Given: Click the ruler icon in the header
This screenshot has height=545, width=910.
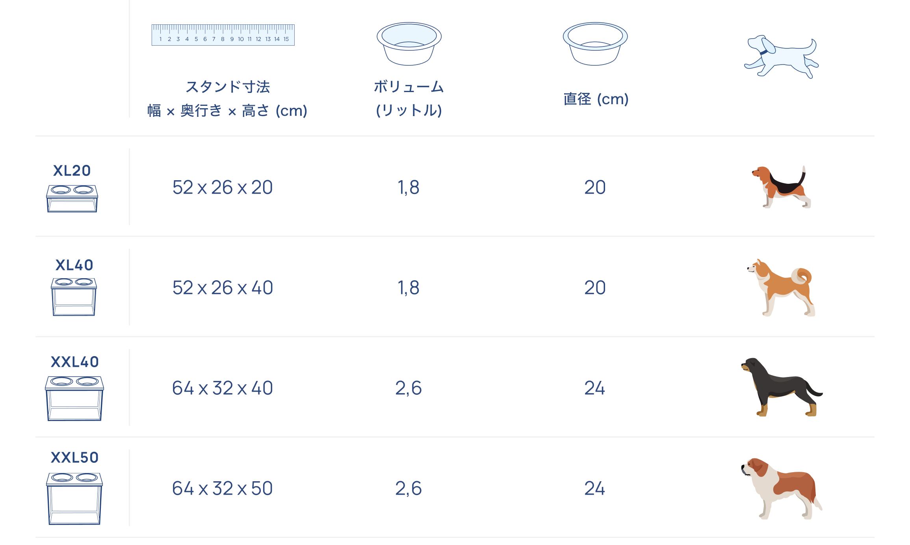Looking at the screenshot, I should tap(223, 35).
